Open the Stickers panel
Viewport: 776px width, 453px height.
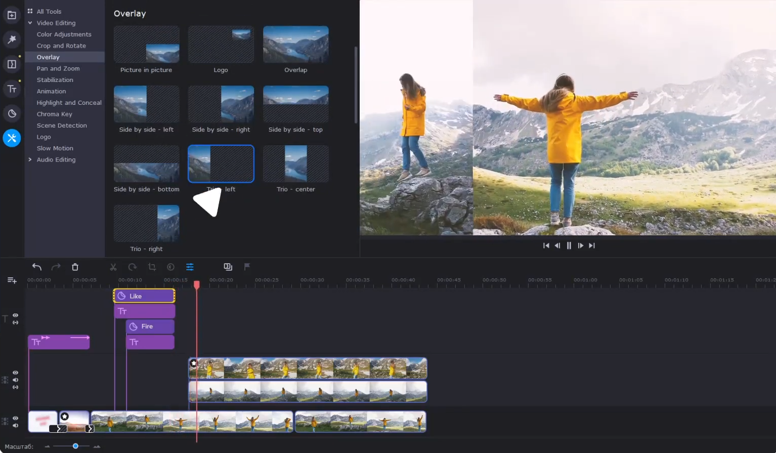tap(12, 113)
